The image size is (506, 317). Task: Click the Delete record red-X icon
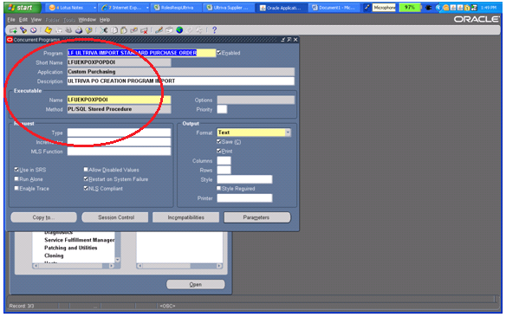(144, 30)
